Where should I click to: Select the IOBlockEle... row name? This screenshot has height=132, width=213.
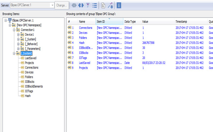[86, 48]
